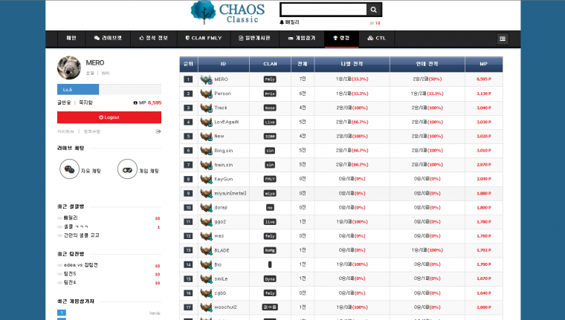The height and width of the screenshot is (320, 565).
Task: Click player Person in ranking table
Action: [x=223, y=94]
